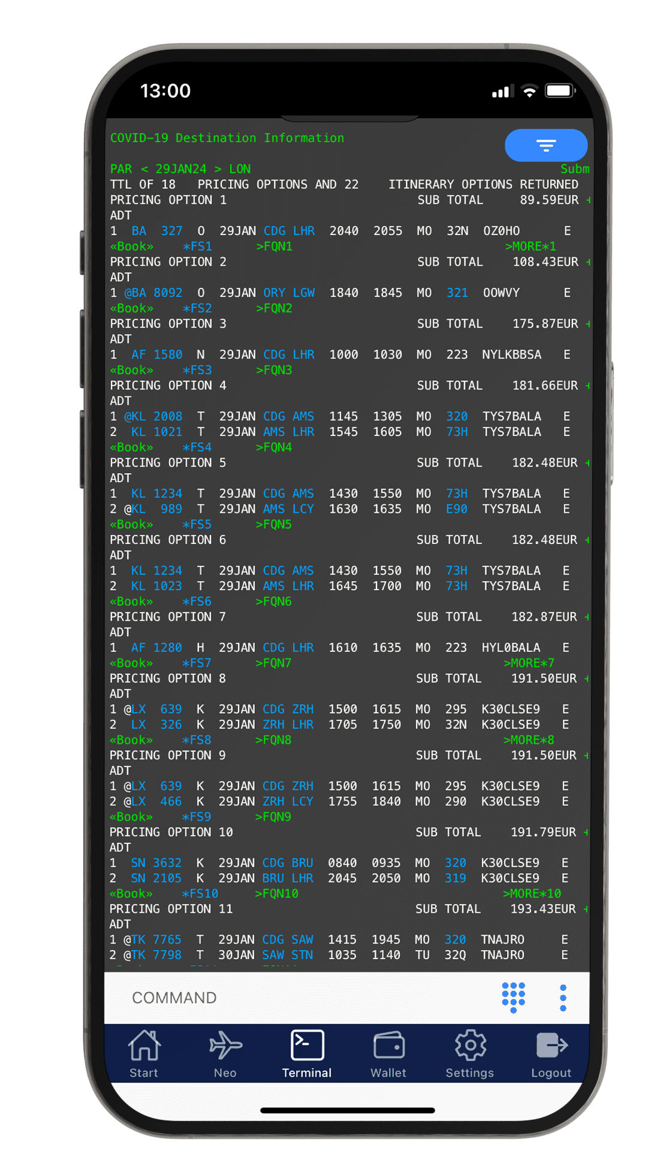
Task: Open the Neo airplane tab
Action: click(225, 1054)
